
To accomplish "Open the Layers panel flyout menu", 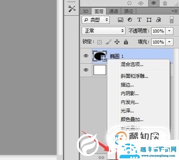I will (175, 11).
